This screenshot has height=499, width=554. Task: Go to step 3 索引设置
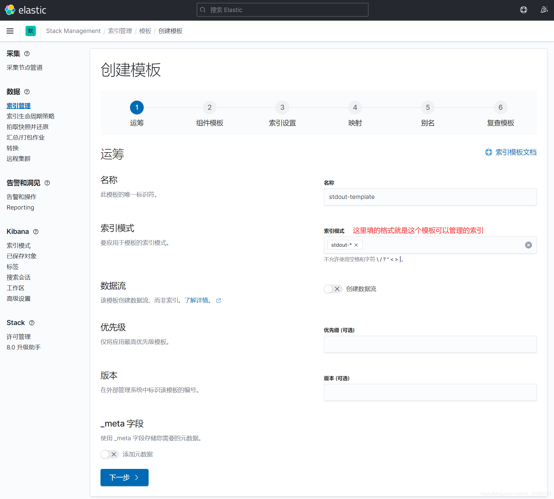(282, 114)
